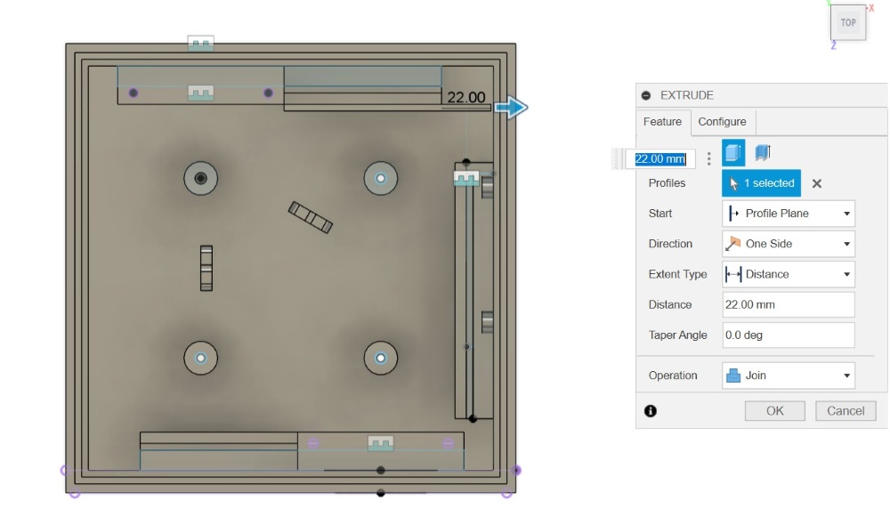Image resolution: width=890 pixels, height=509 pixels.
Task: Open the info icon in Extrude dialog
Action: [x=651, y=411]
